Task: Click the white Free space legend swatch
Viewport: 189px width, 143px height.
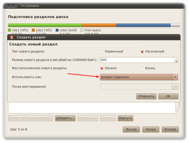Action: click(x=82, y=30)
